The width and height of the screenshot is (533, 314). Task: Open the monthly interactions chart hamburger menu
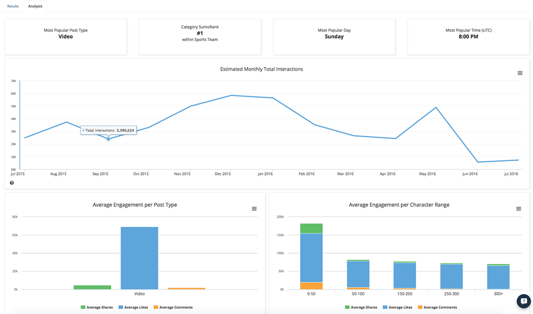click(519, 73)
